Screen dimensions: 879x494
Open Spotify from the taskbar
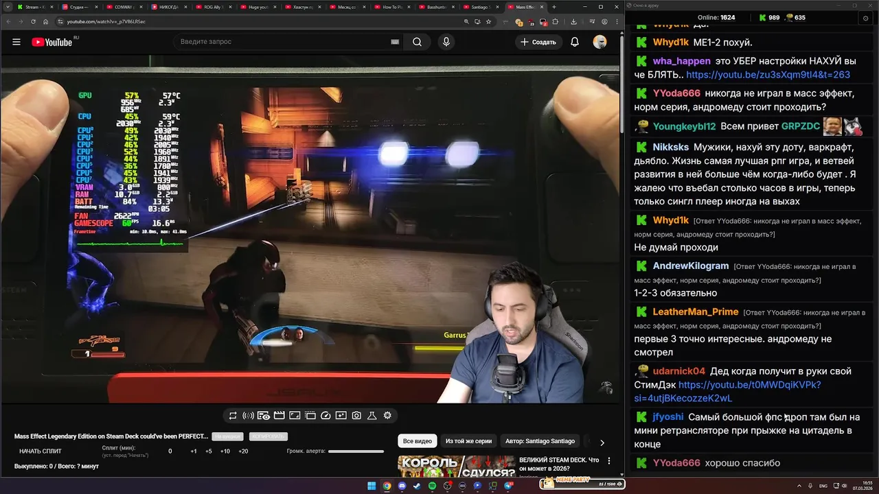(x=432, y=486)
